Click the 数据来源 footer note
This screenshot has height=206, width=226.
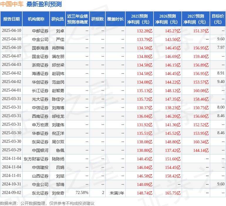click(47, 203)
